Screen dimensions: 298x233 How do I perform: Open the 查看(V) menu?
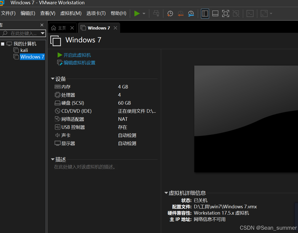click(48, 13)
